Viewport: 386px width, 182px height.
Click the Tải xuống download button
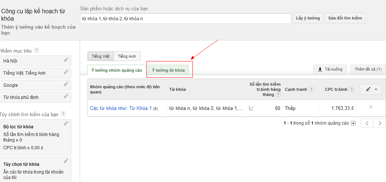(330, 69)
